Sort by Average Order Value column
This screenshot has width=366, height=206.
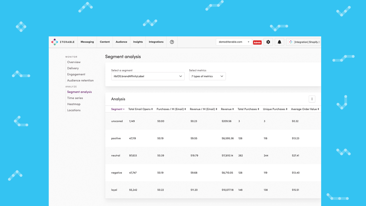(x=305, y=109)
